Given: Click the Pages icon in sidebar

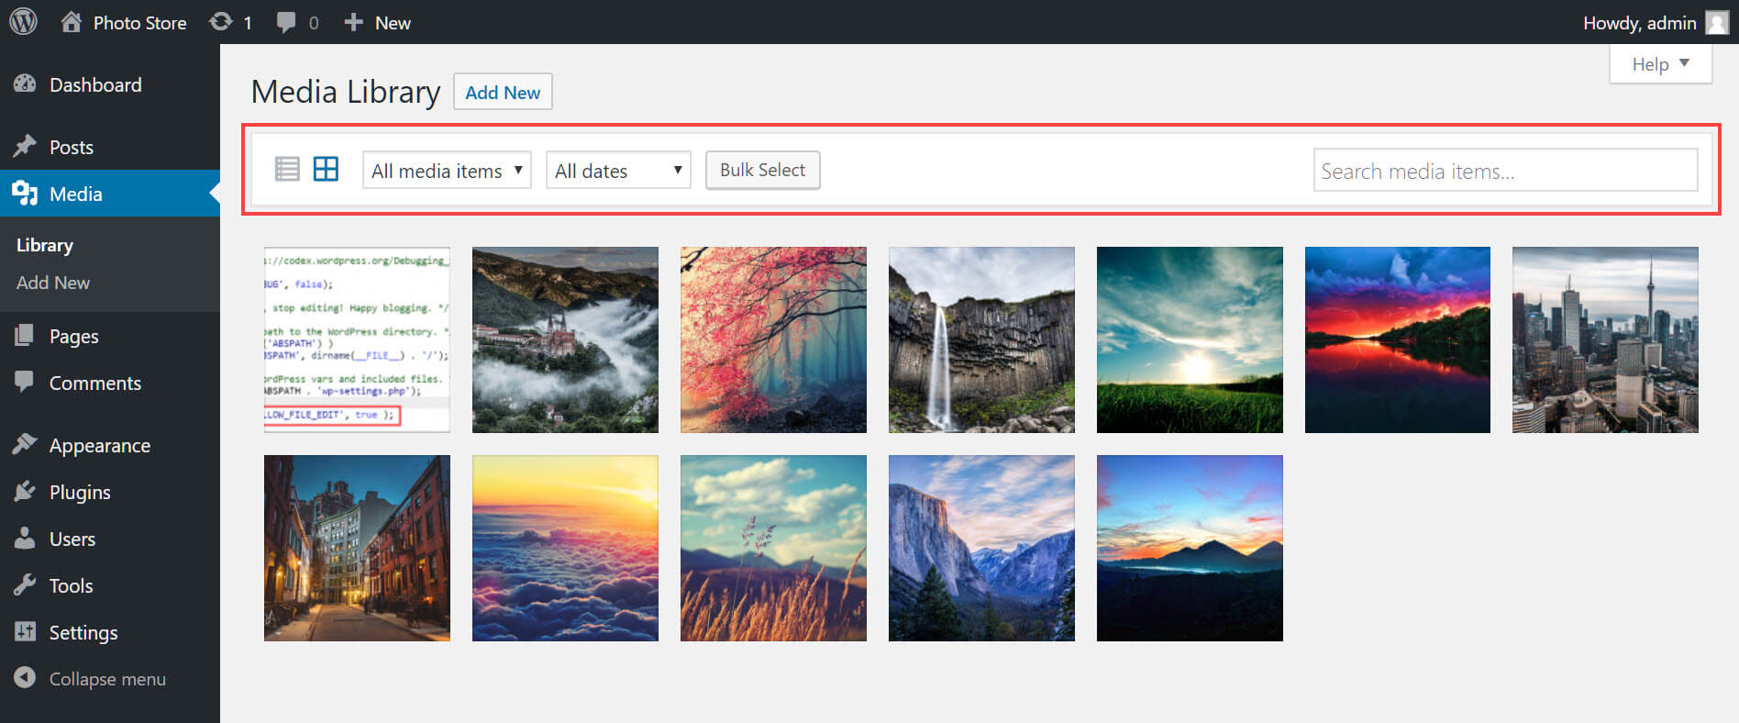Looking at the screenshot, I should pyautogui.click(x=25, y=335).
